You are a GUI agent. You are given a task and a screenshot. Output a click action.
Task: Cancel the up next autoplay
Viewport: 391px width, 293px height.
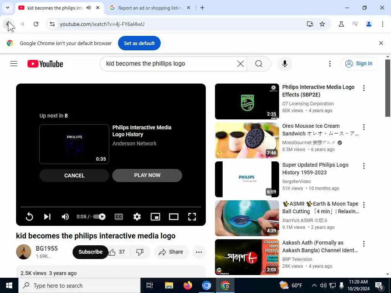(74, 175)
